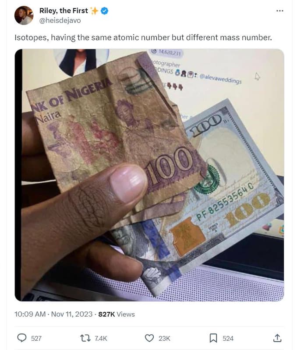Screen dimensions: 297x350
Task: Click the 527 replies count
Action: coord(36,338)
